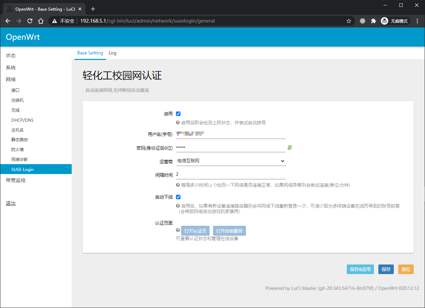Click the Powered by LuCI Master footer text
The height and width of the screenshot is (308, 425).
[342, 288]
